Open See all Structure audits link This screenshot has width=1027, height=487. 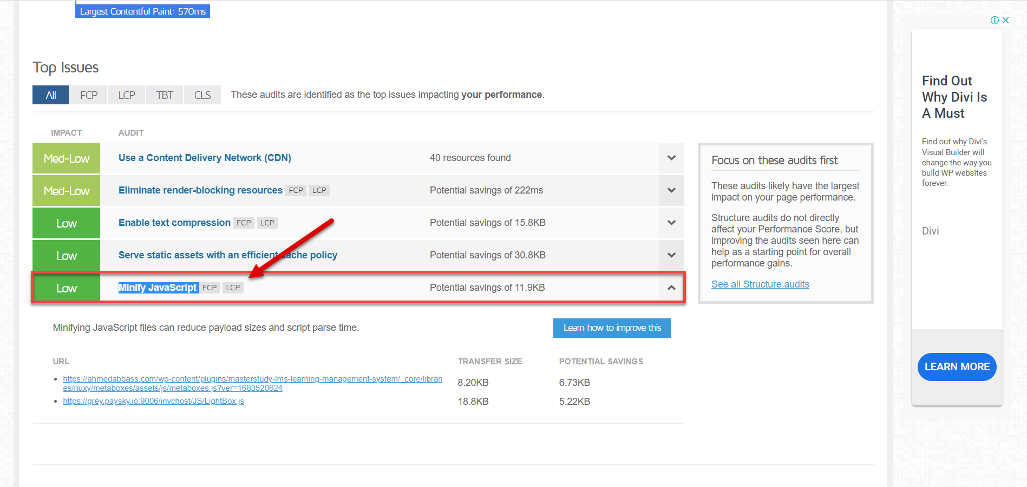pos(760,284)
